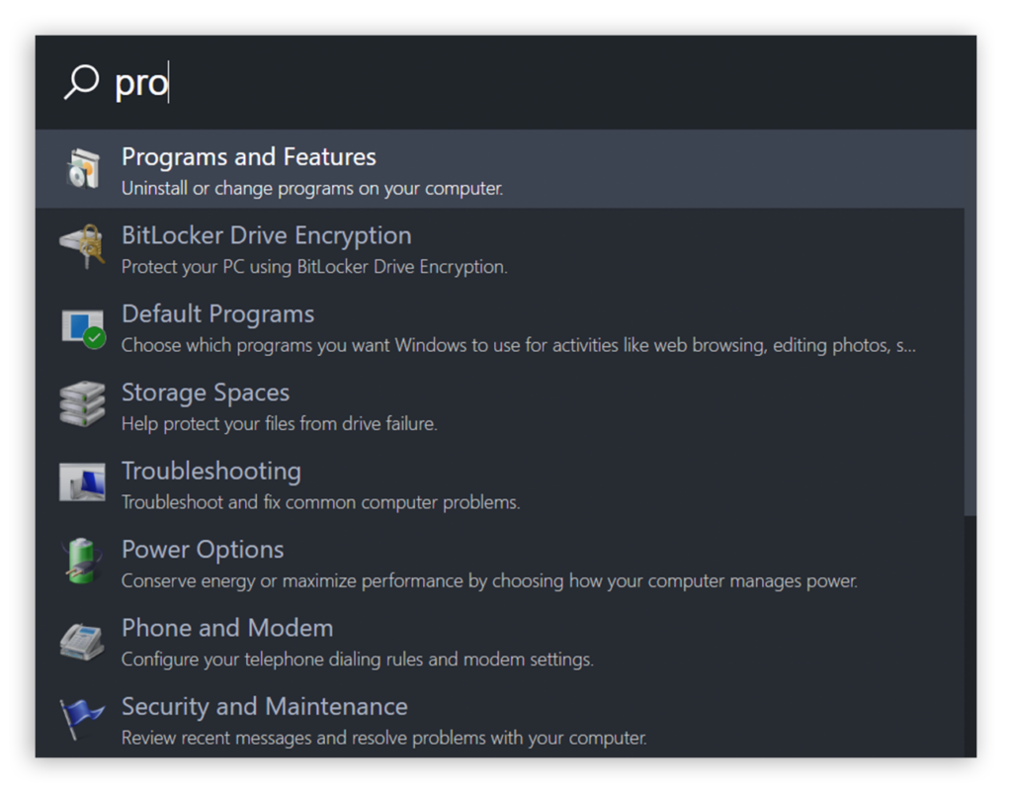Click the Phone and Modem telephone icon

(x=82, y=642)
